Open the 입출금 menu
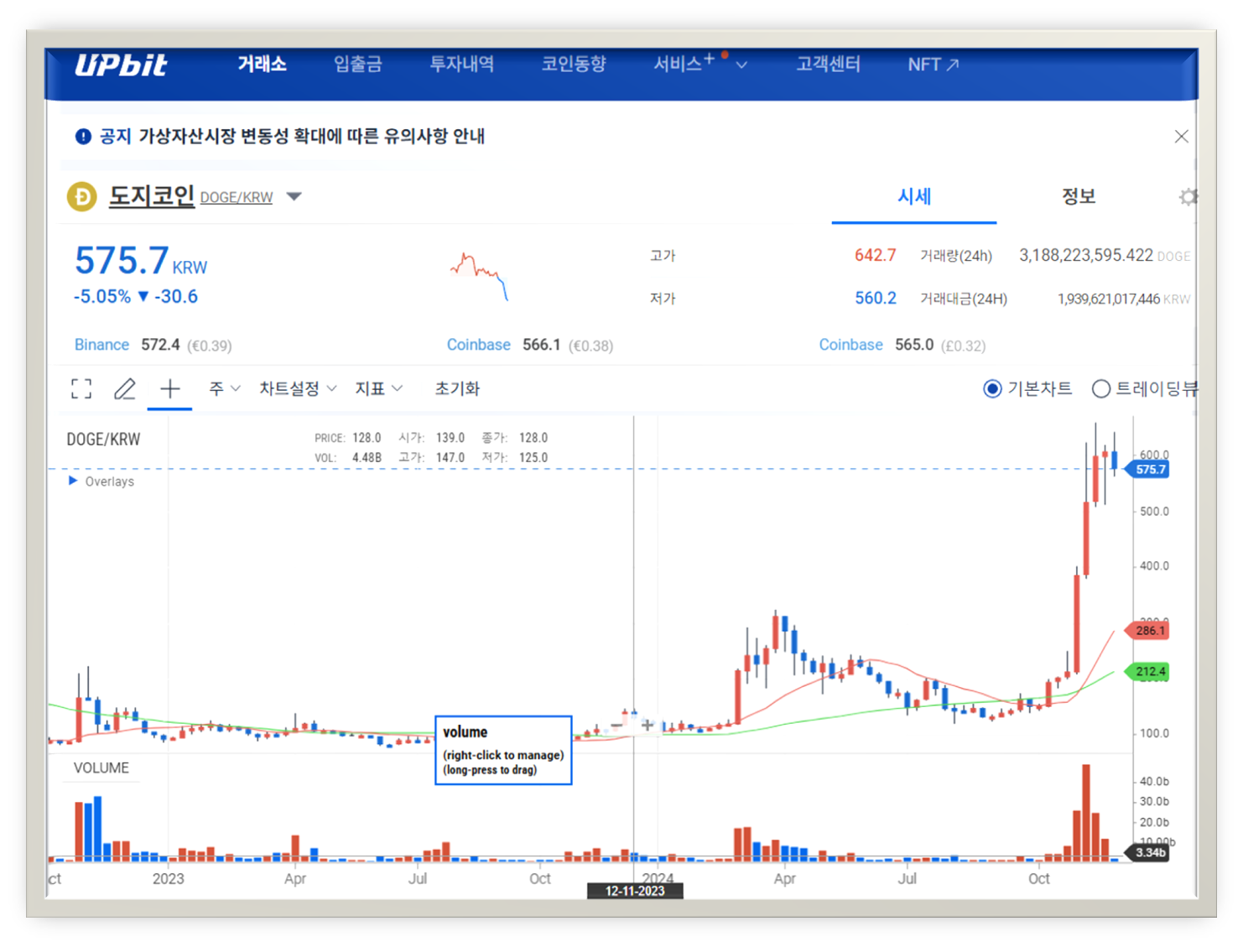 [358, 64]
